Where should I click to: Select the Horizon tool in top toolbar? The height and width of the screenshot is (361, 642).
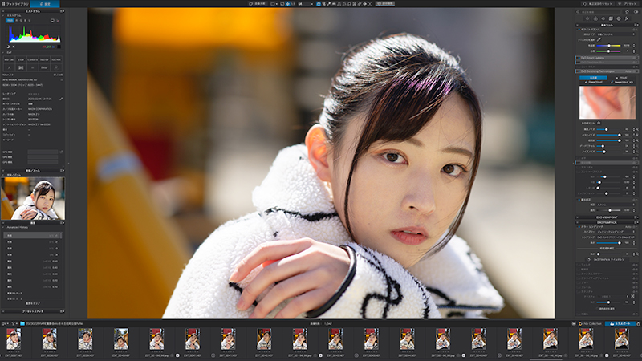(x=334, y=4)
